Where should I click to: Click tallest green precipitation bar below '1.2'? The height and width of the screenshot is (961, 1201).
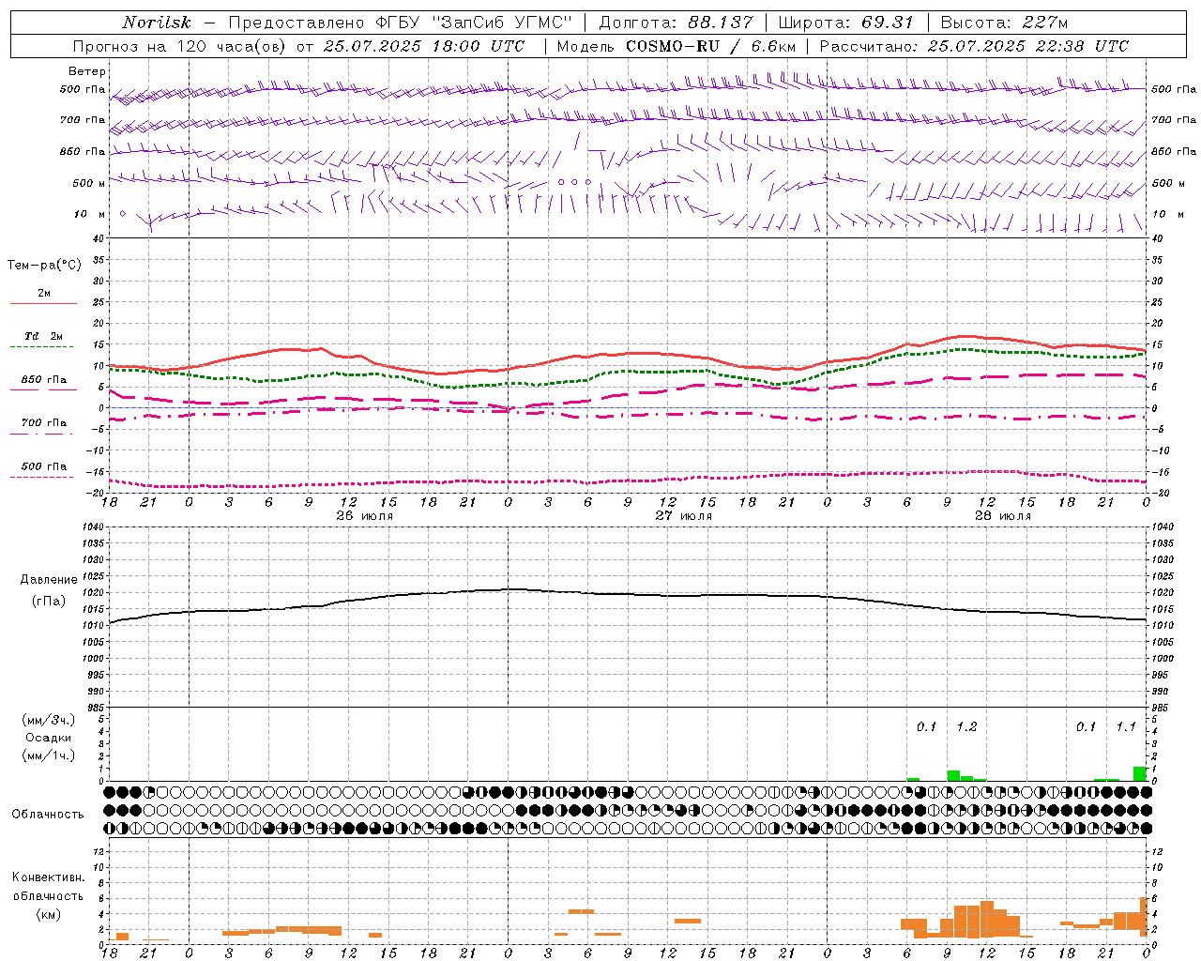click(953, 775)
